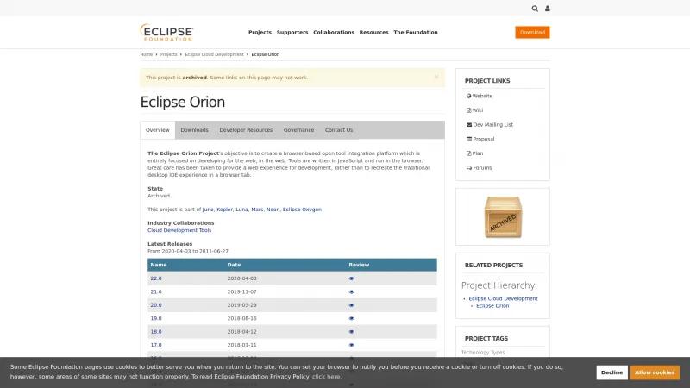Open release 21.0 name link
Screen dimensions: 690x388
coord(156,291)
